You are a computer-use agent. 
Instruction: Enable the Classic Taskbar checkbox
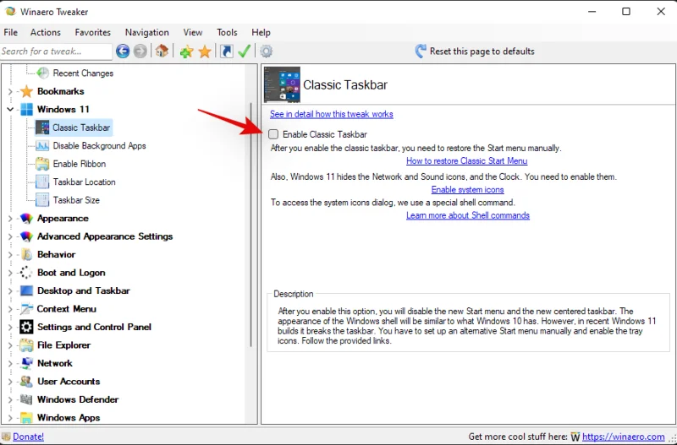pyautogui.click(x=273, y=134)
